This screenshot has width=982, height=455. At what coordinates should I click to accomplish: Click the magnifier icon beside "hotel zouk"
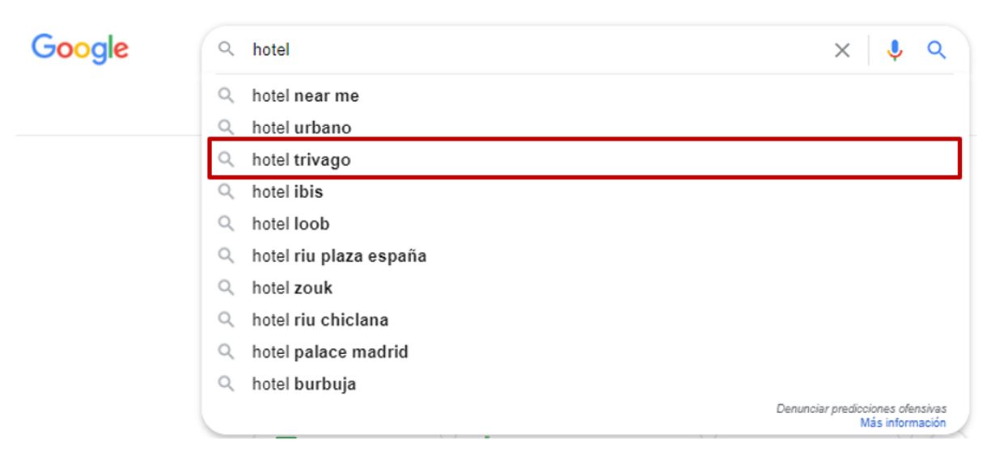(228, 289)
